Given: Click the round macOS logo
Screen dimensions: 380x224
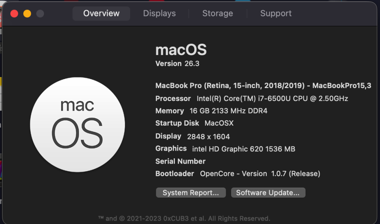Looking at the screenshot, I should [78, 125].
